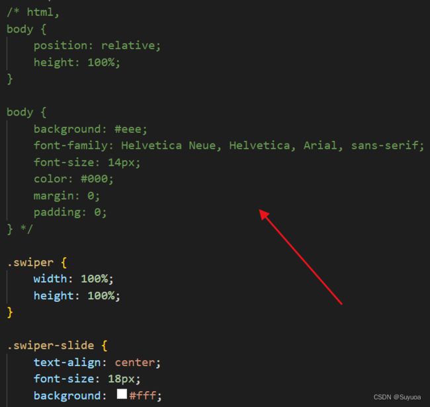
Task: Click the 'background: #eee;' commented line
Action: (91, 129)
